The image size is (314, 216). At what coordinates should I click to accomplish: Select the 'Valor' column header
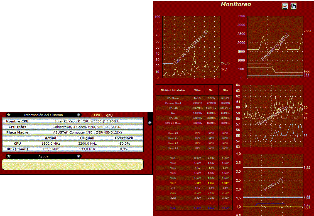click(x=198, y=90)
